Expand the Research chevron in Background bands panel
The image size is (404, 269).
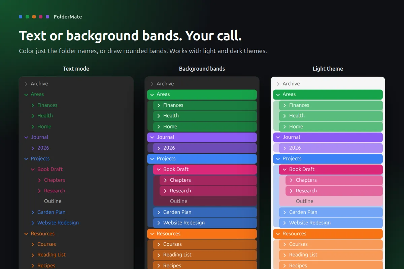pyautogui.click(x=165, y=191)
